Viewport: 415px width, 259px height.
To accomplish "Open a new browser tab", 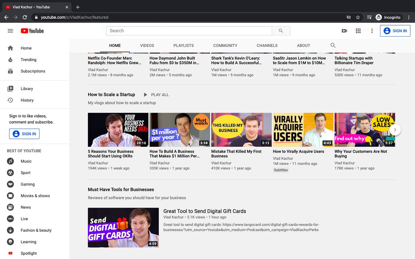I will click(78, 7).
